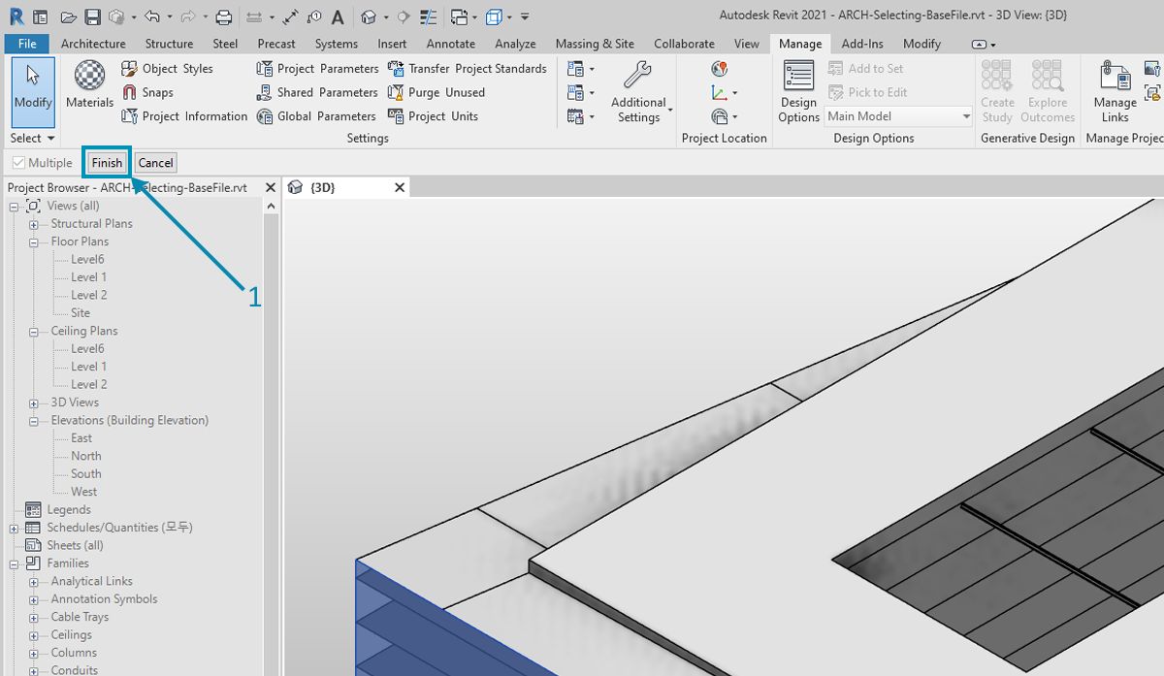Click Transfer Project Standards
Viewport: 1164px width, 676px height.
tap(396, 69)
